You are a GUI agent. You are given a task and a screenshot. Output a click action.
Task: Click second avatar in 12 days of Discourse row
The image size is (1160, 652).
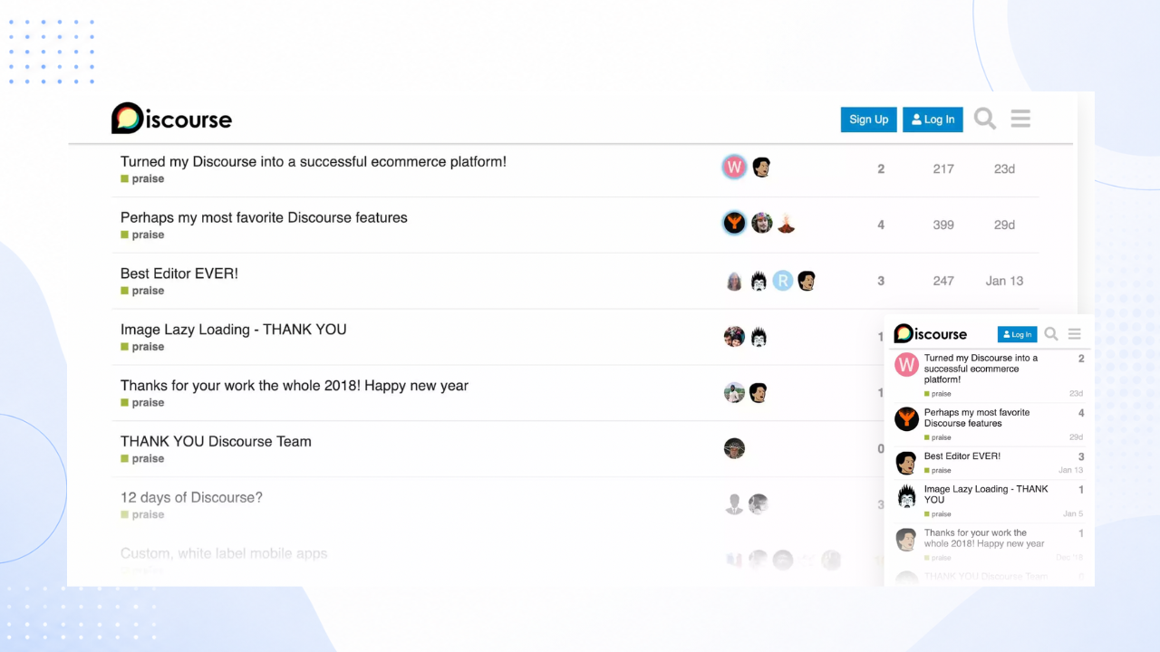click(x=759, y=504)
